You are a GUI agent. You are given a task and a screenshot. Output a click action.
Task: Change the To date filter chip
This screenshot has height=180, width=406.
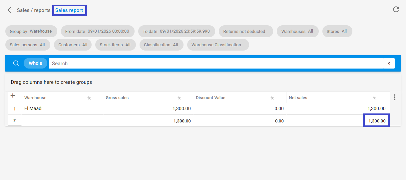[x=177, y=31]
